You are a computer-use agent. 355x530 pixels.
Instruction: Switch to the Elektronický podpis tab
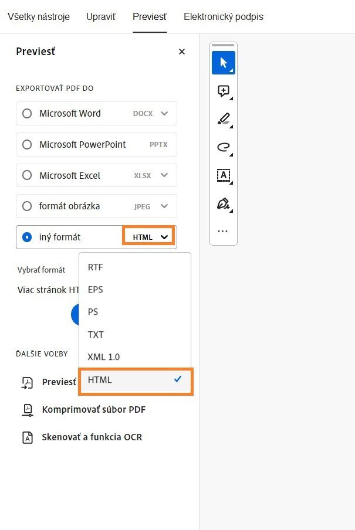pos(224,17)
